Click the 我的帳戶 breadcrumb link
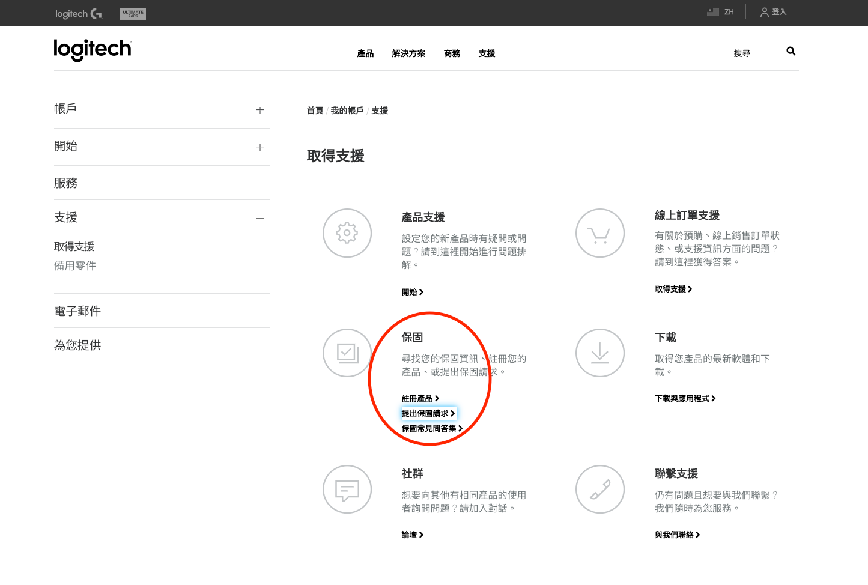868x585 pixels. tap(347, 111)
